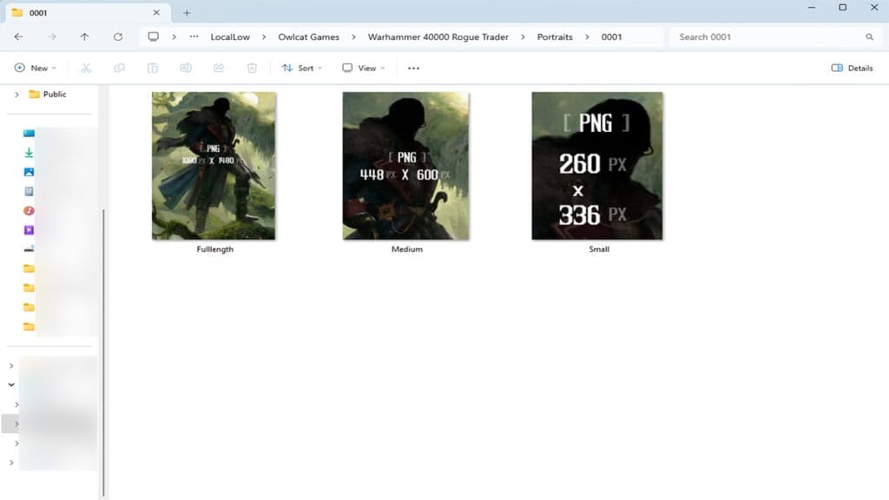889x500 pixels.
Task: Delete the selection with the trash icon
Action: 252,68
